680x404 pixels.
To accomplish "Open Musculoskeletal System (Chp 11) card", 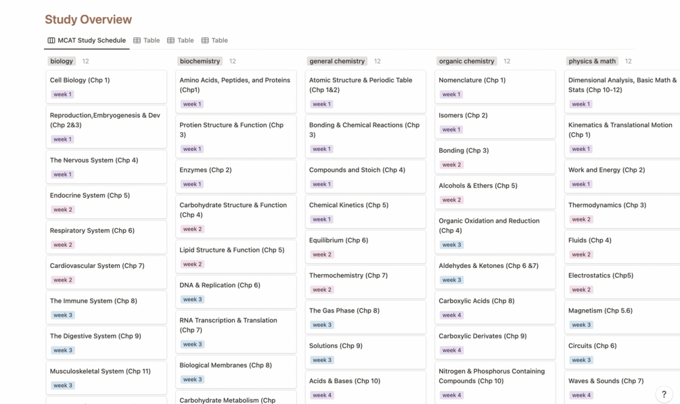I will (x=106, y=378).
